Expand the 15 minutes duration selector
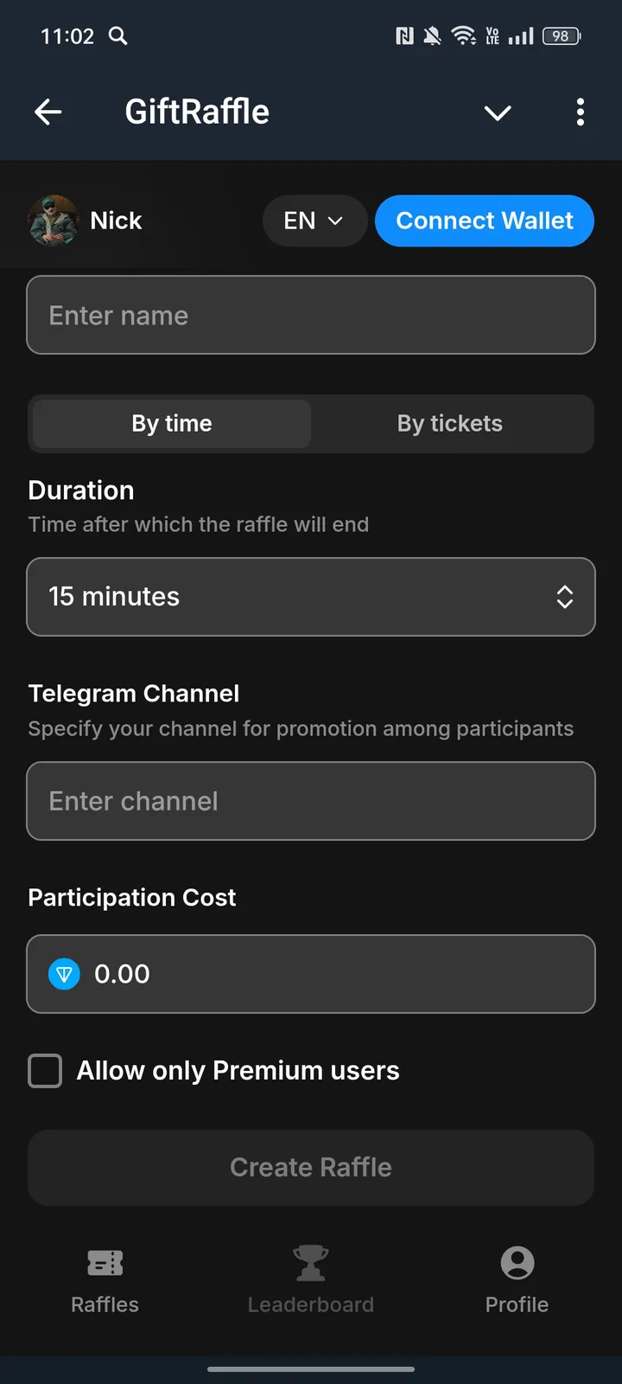Viewport: 622px width, 1384px height. 311,597
